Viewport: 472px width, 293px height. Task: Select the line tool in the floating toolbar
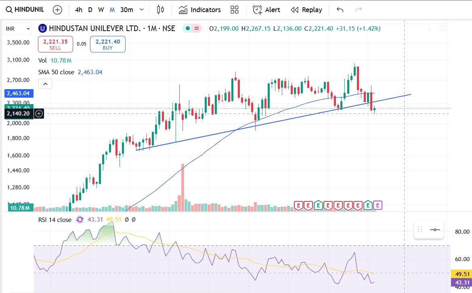click(x=435, y=230)
